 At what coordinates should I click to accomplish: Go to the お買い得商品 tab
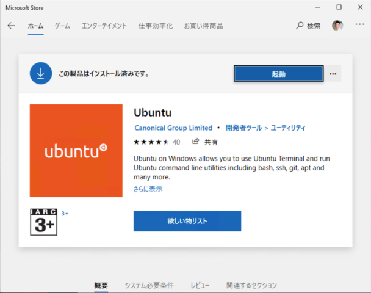click(203, 26)
